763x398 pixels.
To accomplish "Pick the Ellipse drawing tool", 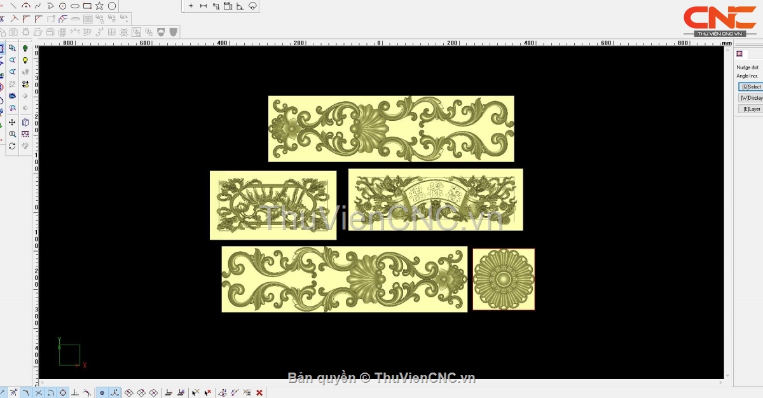I will click(x=75, y=6).
